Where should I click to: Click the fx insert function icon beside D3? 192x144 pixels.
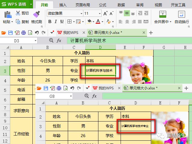(x=59, y=40)
